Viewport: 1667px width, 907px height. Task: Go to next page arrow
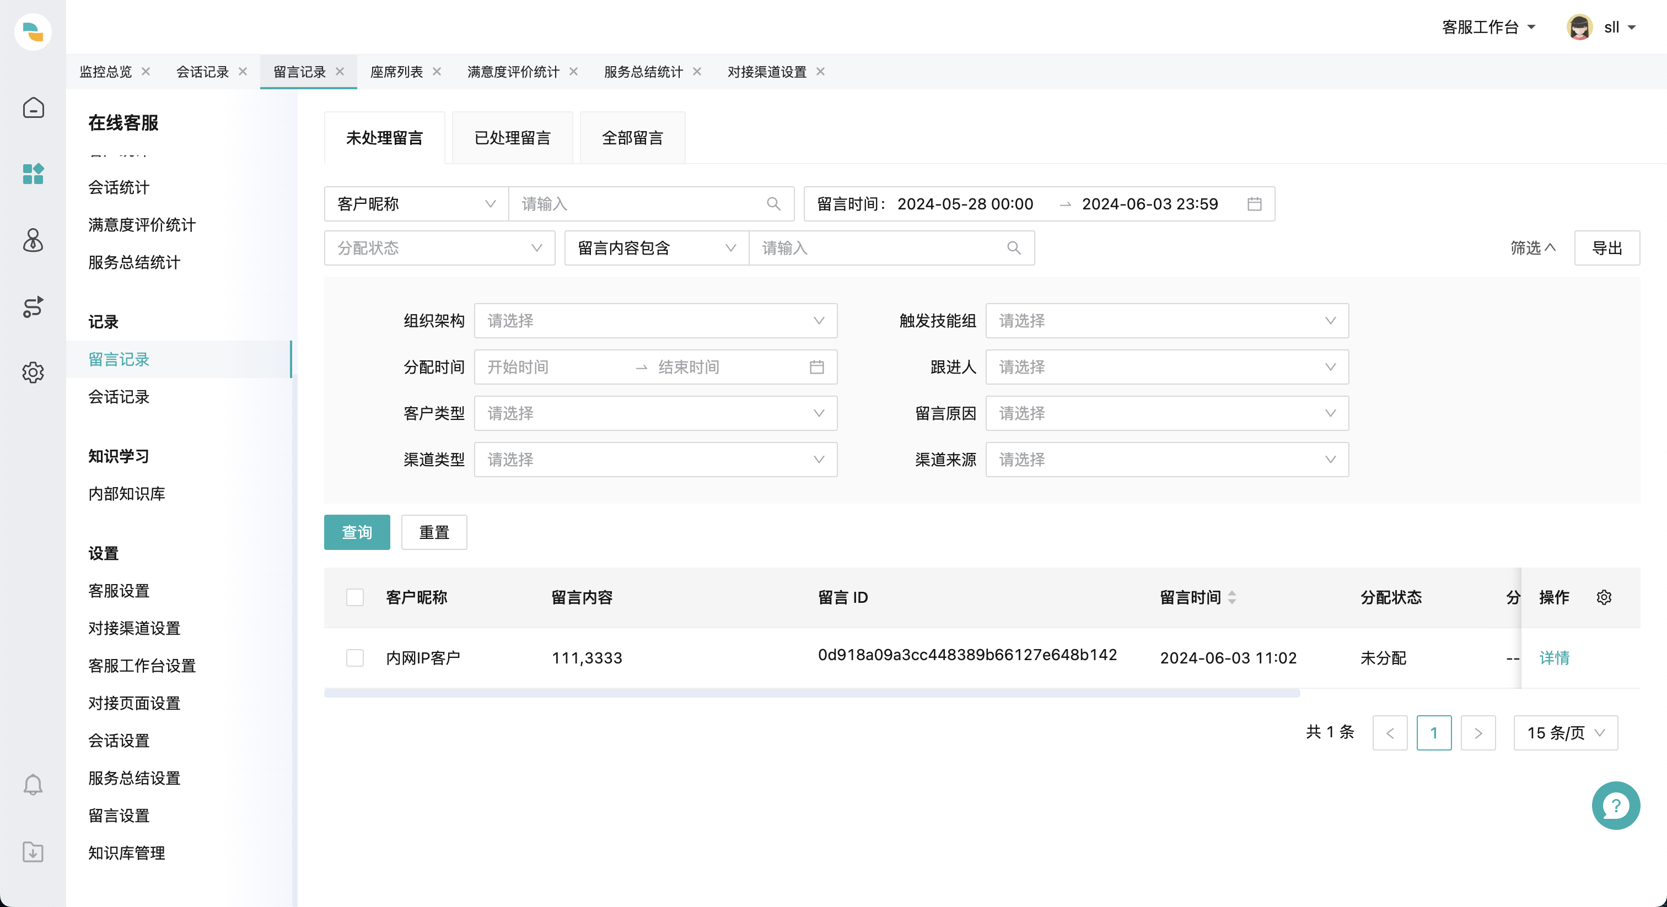1478,733
